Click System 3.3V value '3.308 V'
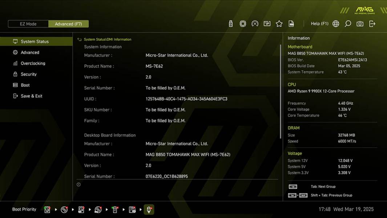 (x=344, y=173)
